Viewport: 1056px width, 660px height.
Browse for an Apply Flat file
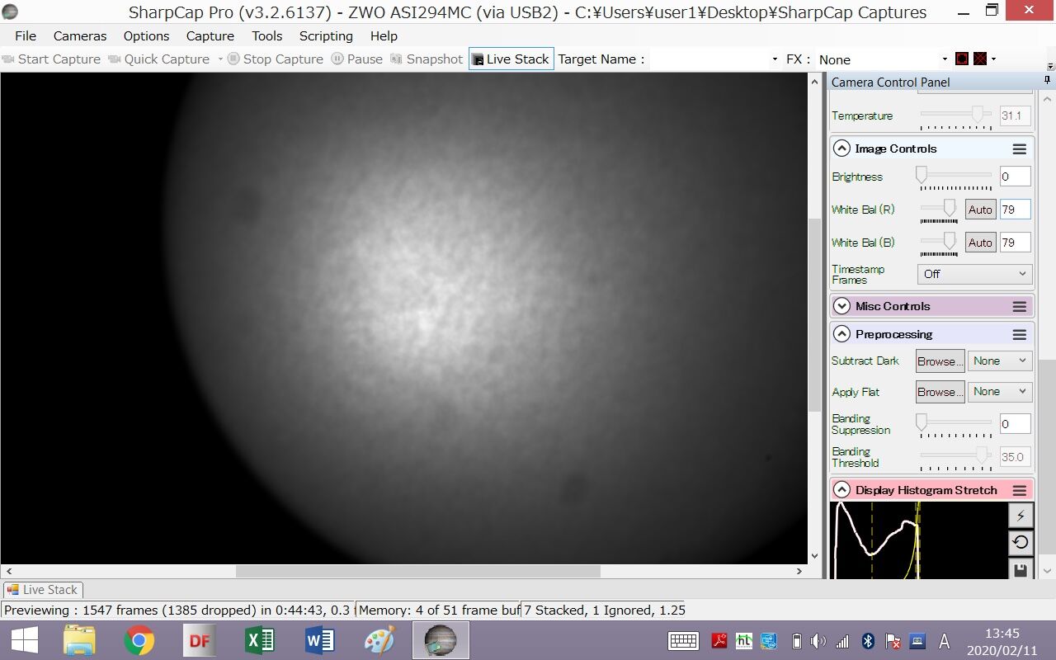click(940, 391)
